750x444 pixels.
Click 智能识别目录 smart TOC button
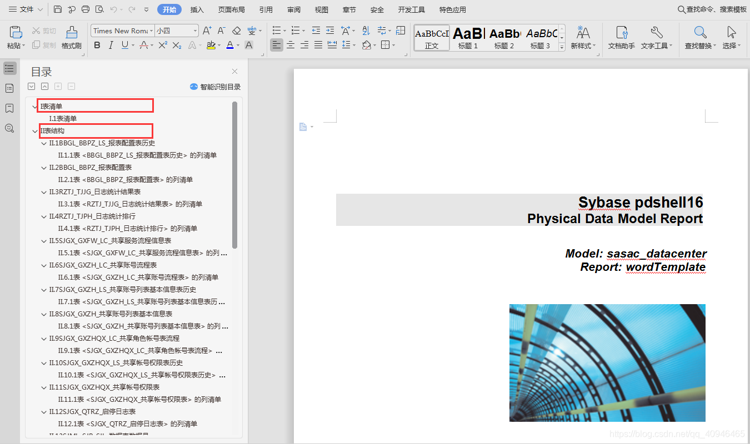pyautogui.click(x=215, y=87)
